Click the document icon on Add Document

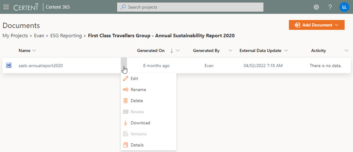click(297, 25)
